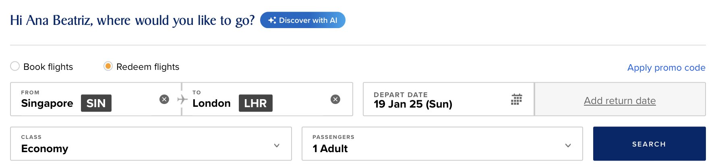Expand the Passengers dropdown chevron
The image size is (716, 167).
pos(568,145)
